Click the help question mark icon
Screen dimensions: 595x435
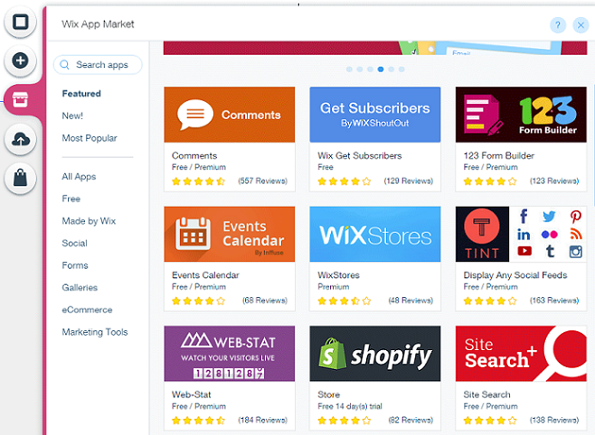(558, 25)
